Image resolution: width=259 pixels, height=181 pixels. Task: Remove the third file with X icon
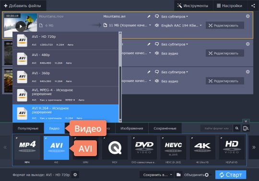(247, 72)
